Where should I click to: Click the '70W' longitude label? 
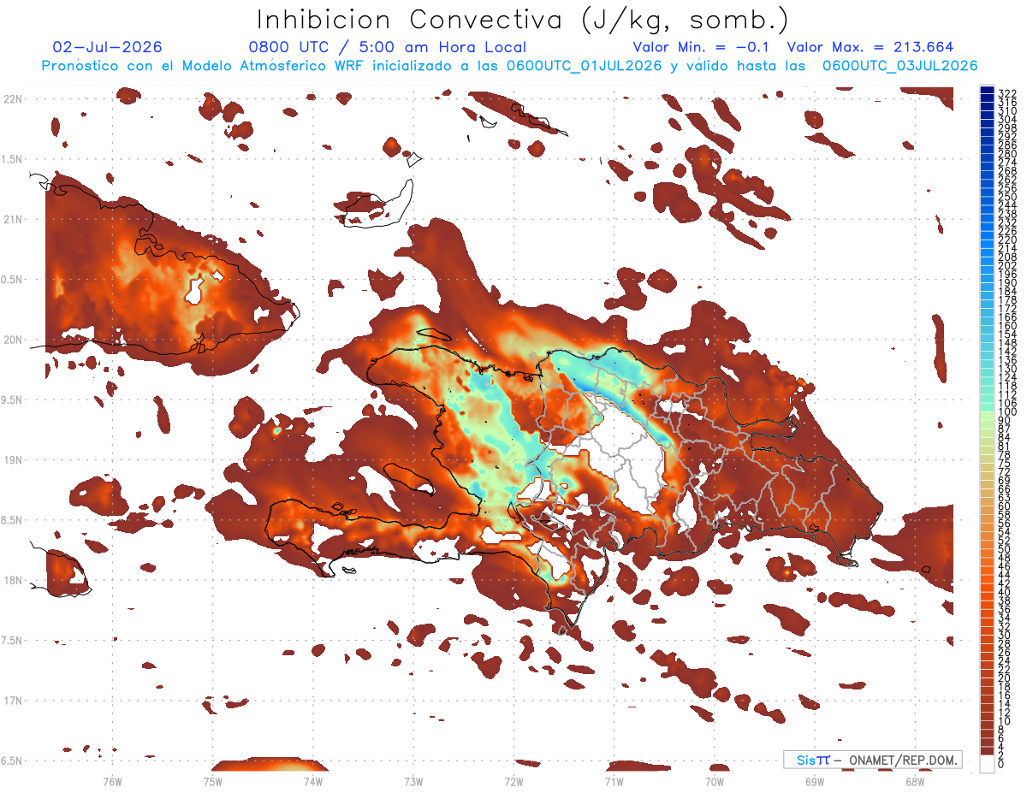715,780
